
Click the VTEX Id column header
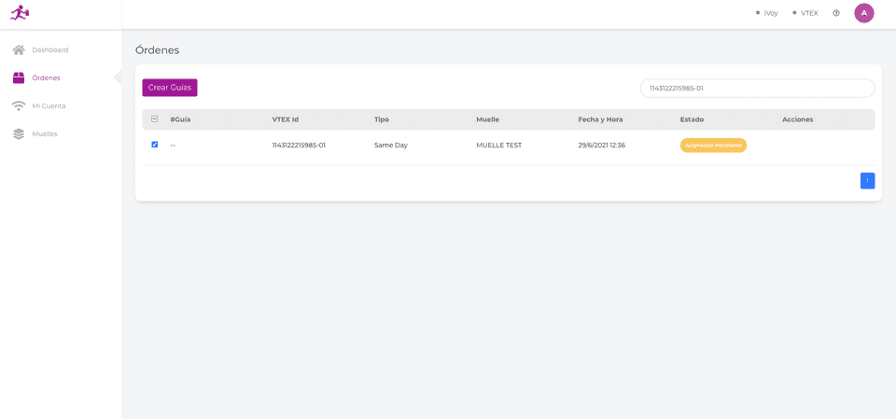(286, 119)
